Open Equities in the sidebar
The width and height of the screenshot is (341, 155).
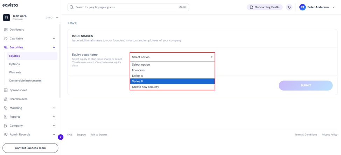(x=32, y=56)
